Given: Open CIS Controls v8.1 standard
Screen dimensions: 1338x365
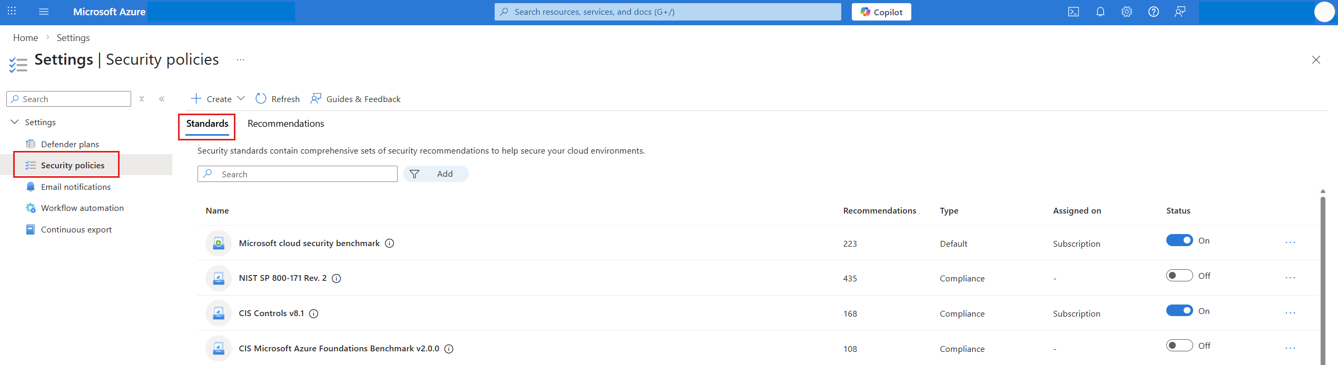Looking at the screenshot, I should point(271,313).
